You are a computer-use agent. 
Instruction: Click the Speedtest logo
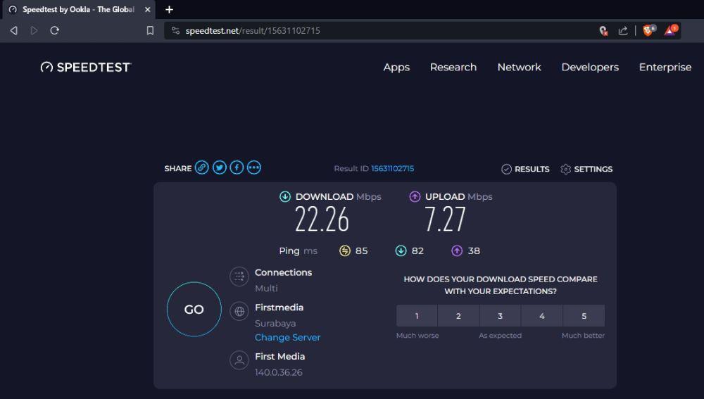coord(85,68)
